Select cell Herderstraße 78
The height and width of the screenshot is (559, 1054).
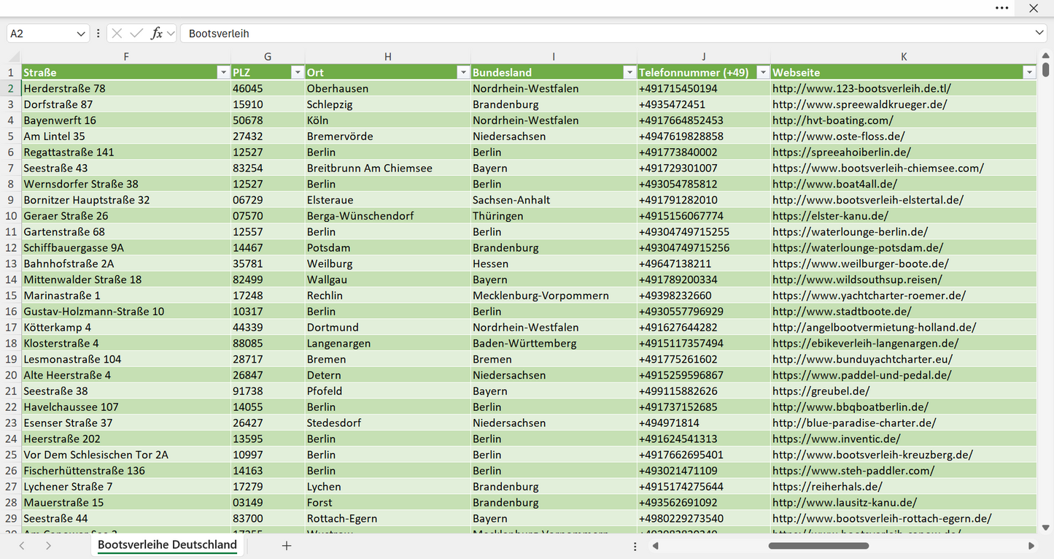126,88
